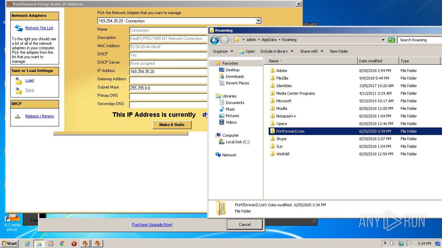Open the Pictures library
This screenshot has height=248, width=442.
coord(229,116)
